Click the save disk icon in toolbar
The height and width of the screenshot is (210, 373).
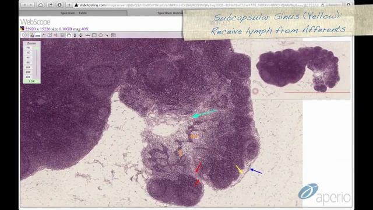point(62,35)
